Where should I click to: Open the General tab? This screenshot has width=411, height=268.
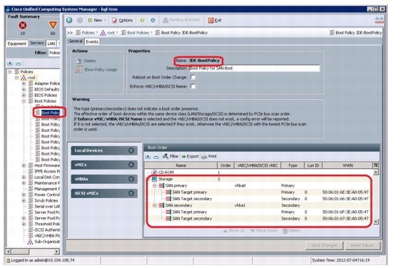[x=75, y=41]
